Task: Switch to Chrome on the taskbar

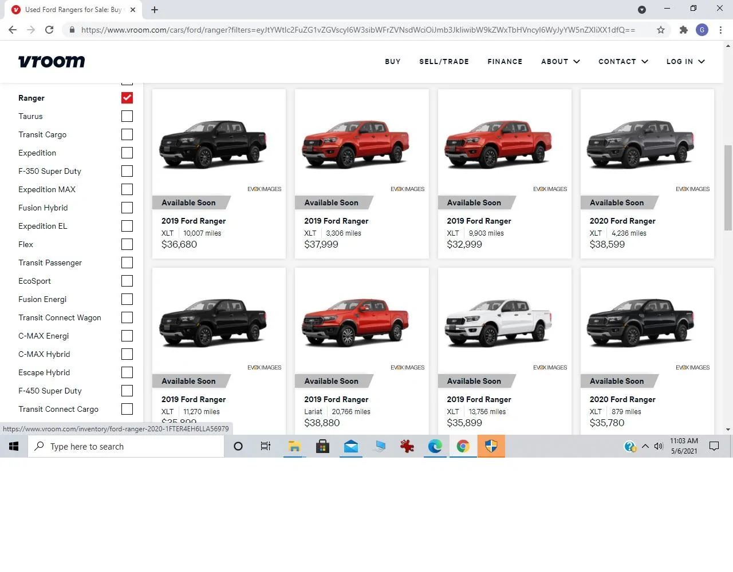Action: pyautogui.click(x=463, y=446)
